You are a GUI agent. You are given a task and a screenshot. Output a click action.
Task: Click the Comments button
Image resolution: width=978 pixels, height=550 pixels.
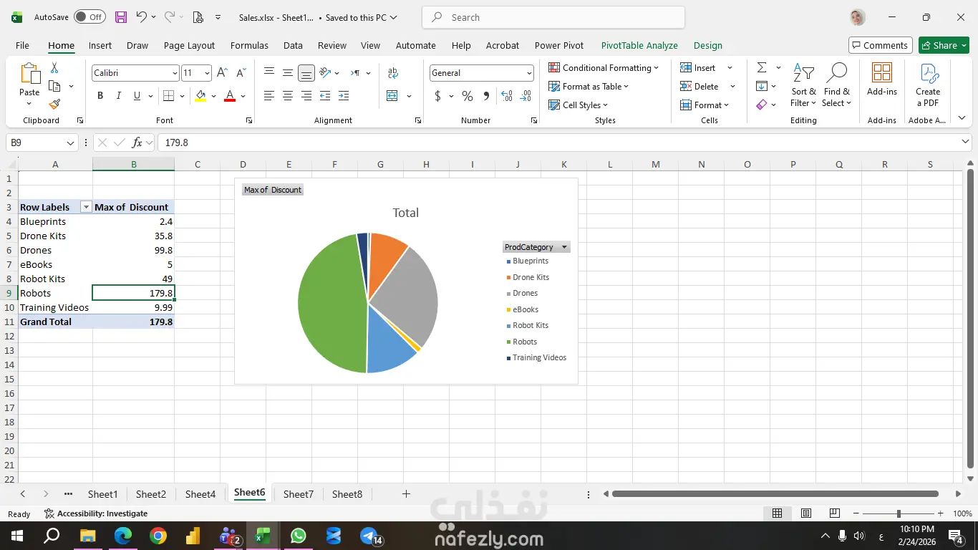point(881,45)
